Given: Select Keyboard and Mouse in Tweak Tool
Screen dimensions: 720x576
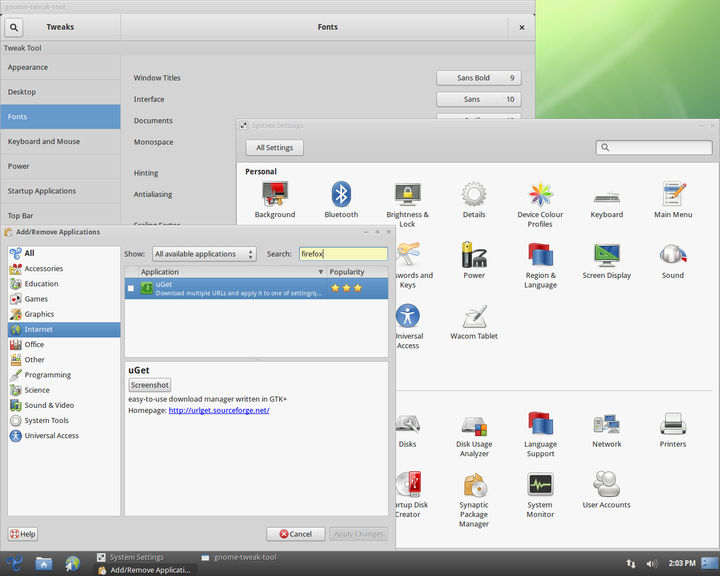Looking at the screenshot, I should coord(60,142).
